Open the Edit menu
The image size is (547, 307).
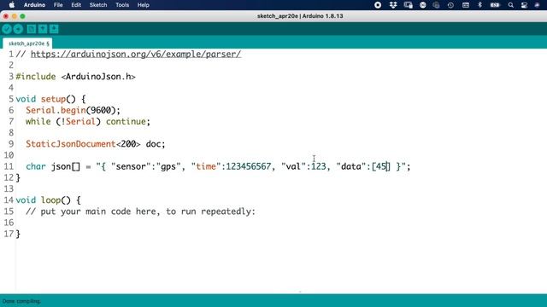[76, 5]
